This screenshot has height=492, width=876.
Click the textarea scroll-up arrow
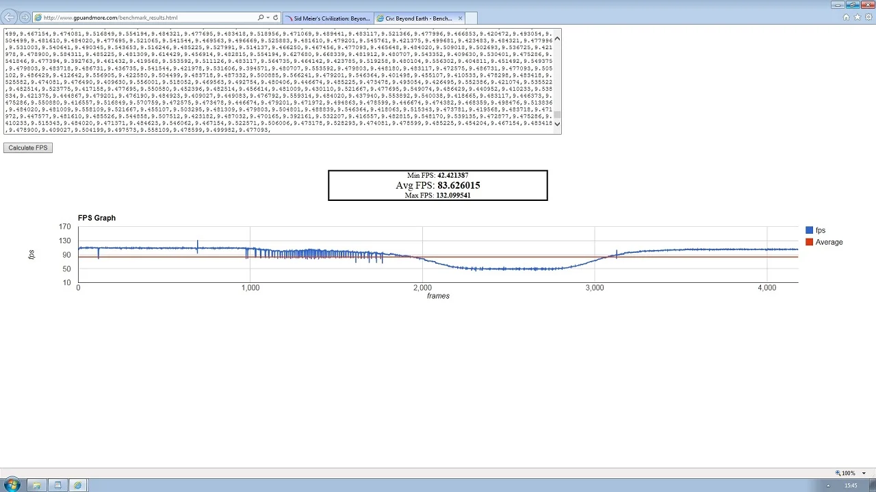click(557, 38)
